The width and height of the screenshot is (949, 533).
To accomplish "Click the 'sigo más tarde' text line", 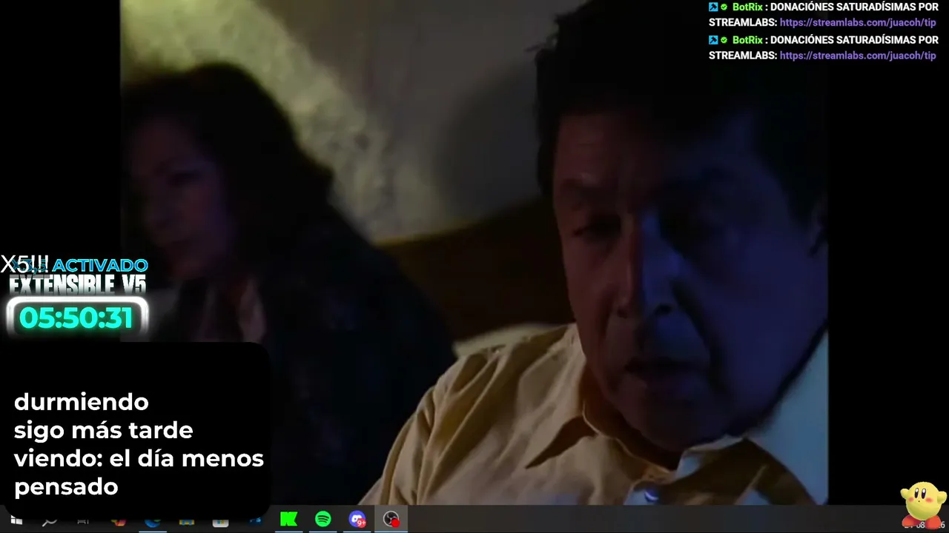I will click(x=103, y=430).
